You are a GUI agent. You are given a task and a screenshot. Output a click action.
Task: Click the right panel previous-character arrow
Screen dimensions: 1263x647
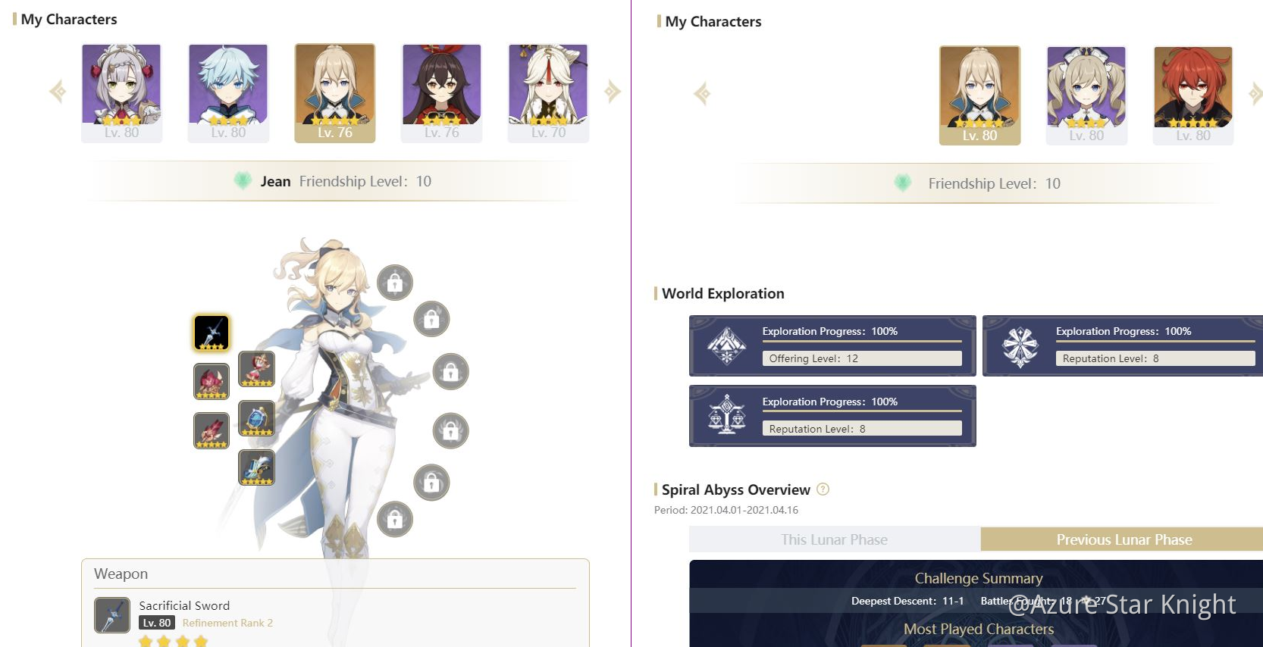pyautogui.click(x=702, y=94)
